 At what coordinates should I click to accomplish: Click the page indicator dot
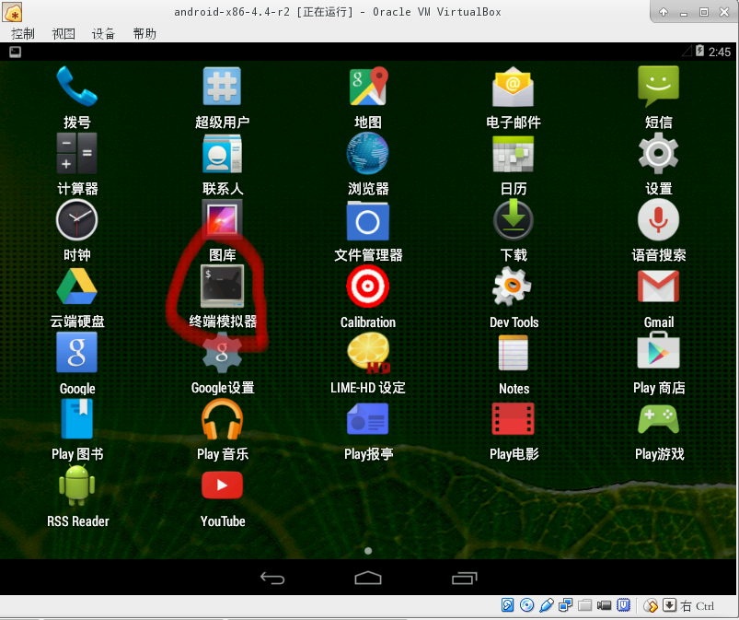pyautogui.click(x=368, y=551)
